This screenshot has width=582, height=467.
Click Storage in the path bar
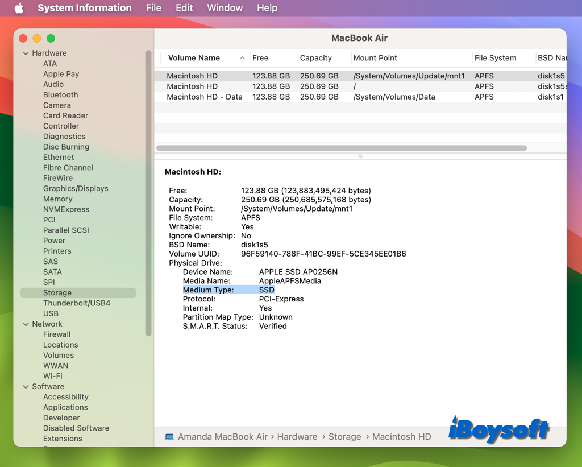point(344,437)
